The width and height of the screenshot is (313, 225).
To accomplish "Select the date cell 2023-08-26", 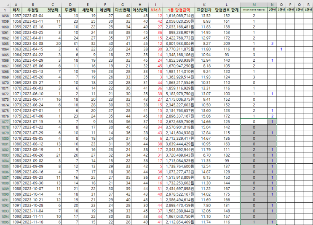I will click(x=33, y=155).
